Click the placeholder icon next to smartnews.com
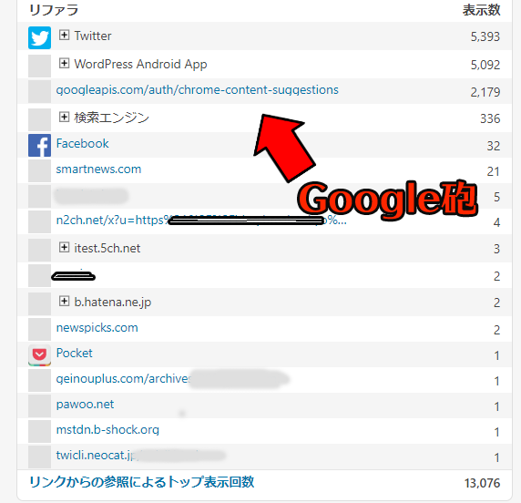521x503 pixels. point(39,171)
